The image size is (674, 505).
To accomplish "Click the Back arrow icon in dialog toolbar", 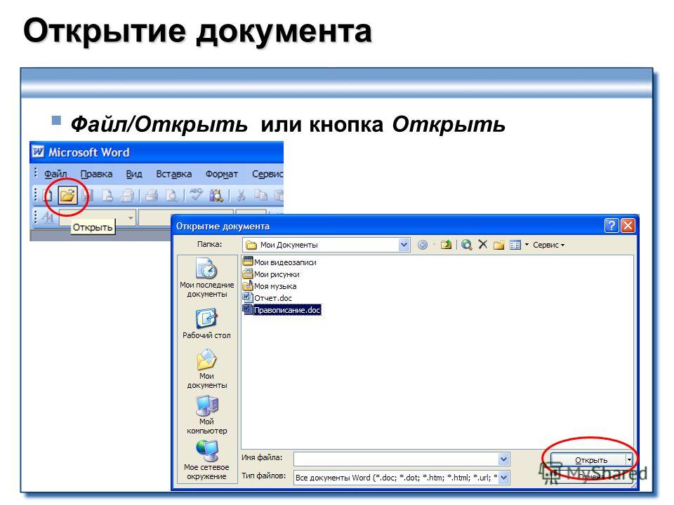I will (423, 245).
